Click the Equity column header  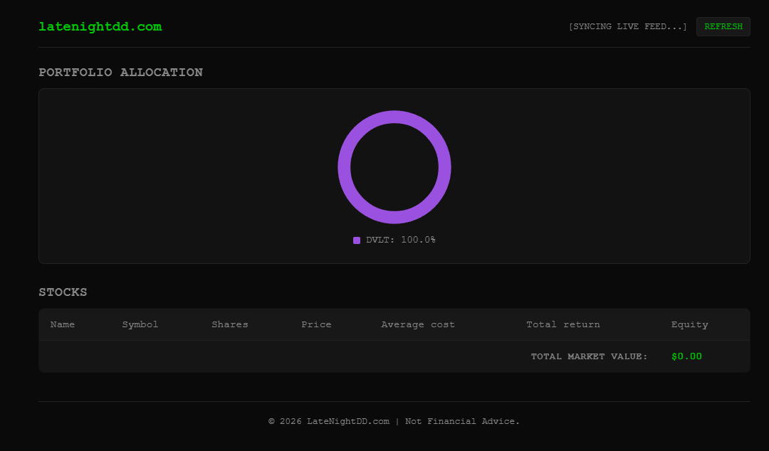click(x=689, y=324)
